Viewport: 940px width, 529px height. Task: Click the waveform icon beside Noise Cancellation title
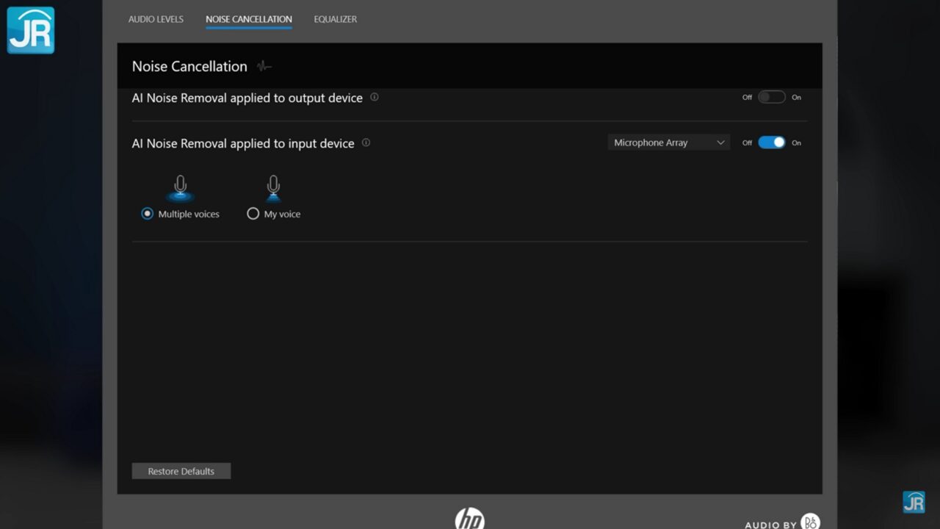click(264, 67)
